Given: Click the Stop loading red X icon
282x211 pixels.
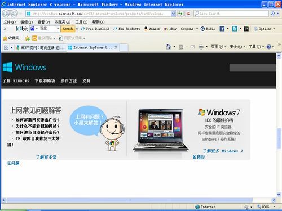Looking at the screenshot, I should click(x=188, y=14).
